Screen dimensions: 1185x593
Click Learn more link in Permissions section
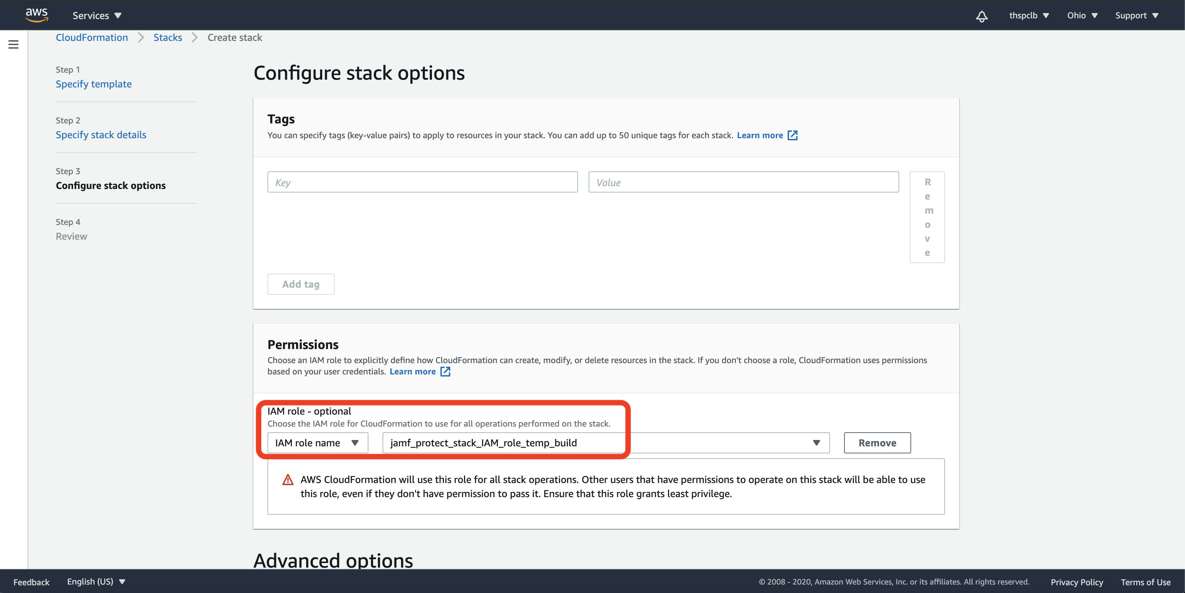413,372
